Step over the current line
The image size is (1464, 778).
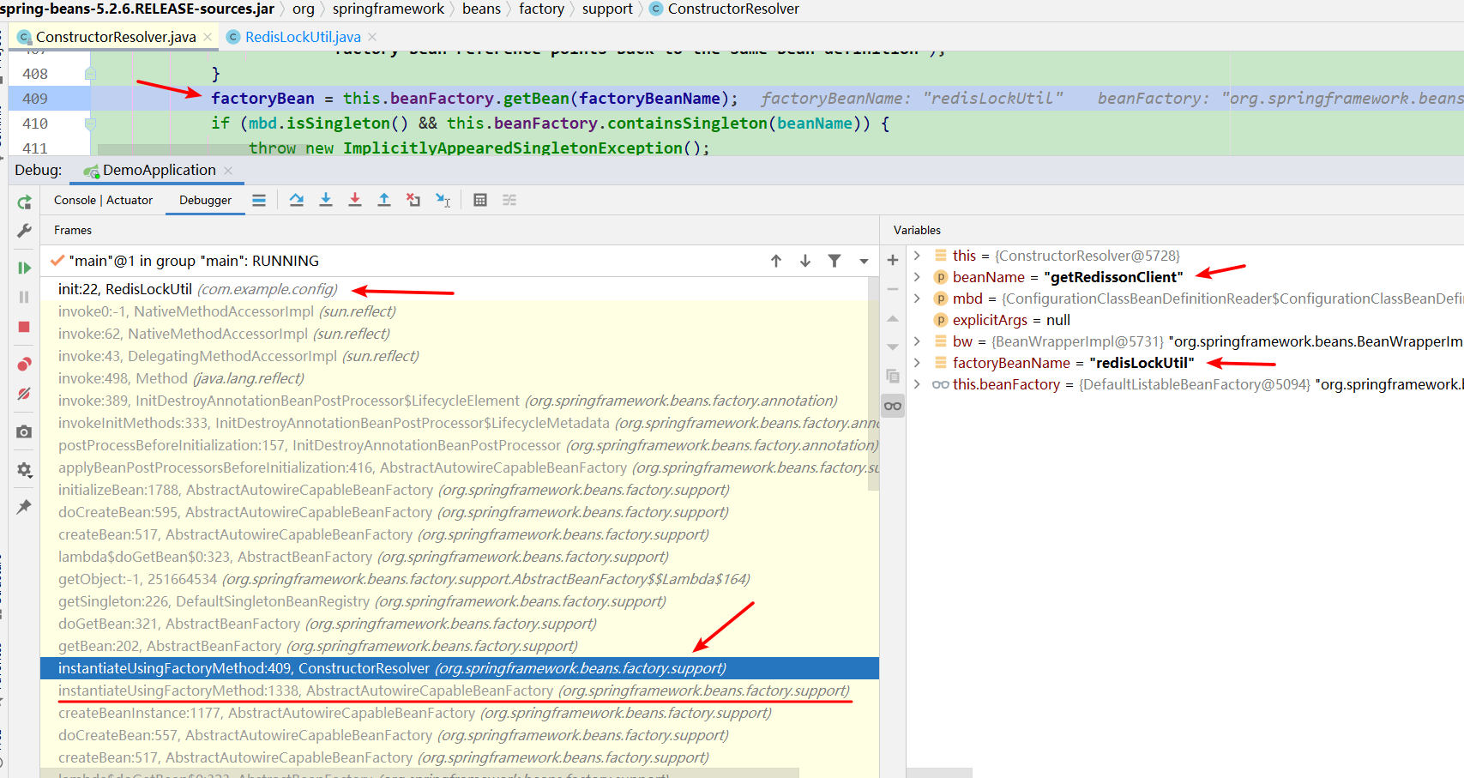tap(297, 199)
